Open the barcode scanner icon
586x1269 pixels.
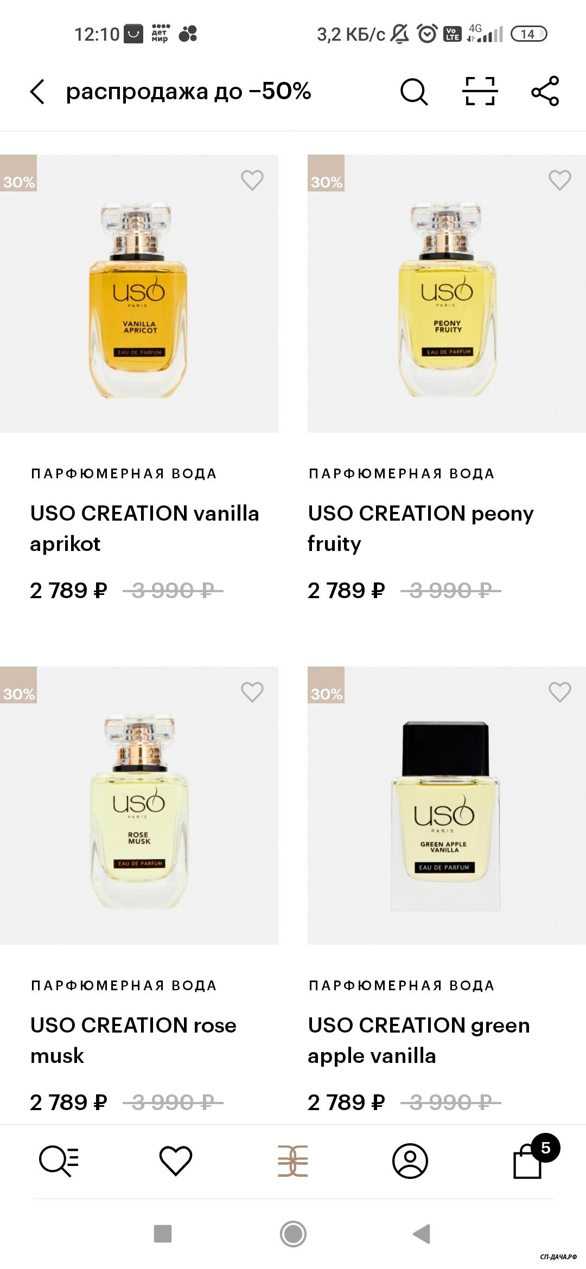coord(480,91)
